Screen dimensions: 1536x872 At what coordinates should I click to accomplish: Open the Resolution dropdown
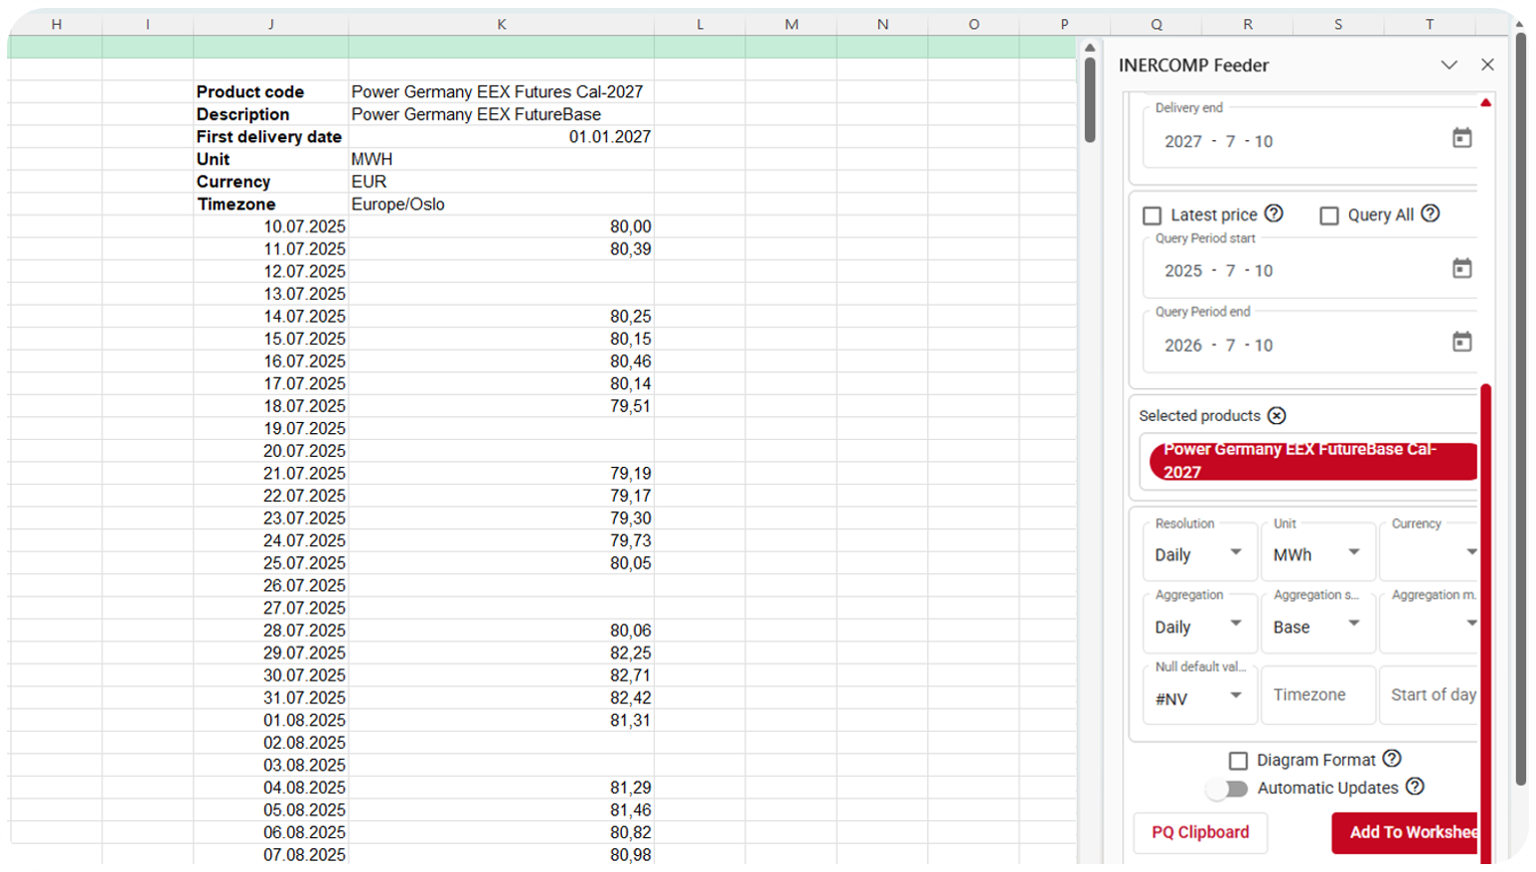click(x=1199, y=554)
